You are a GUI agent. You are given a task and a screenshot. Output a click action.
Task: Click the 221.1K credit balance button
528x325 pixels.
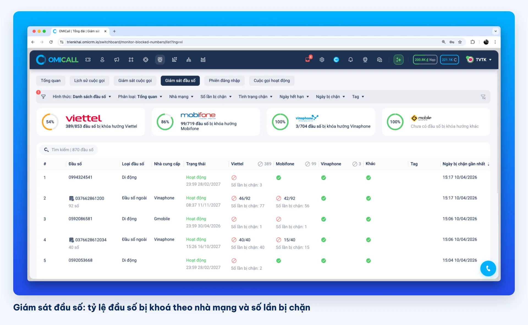[x=449, y=60]
